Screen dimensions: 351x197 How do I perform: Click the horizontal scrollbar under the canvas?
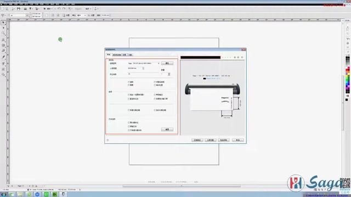click(x=182, y=186)
